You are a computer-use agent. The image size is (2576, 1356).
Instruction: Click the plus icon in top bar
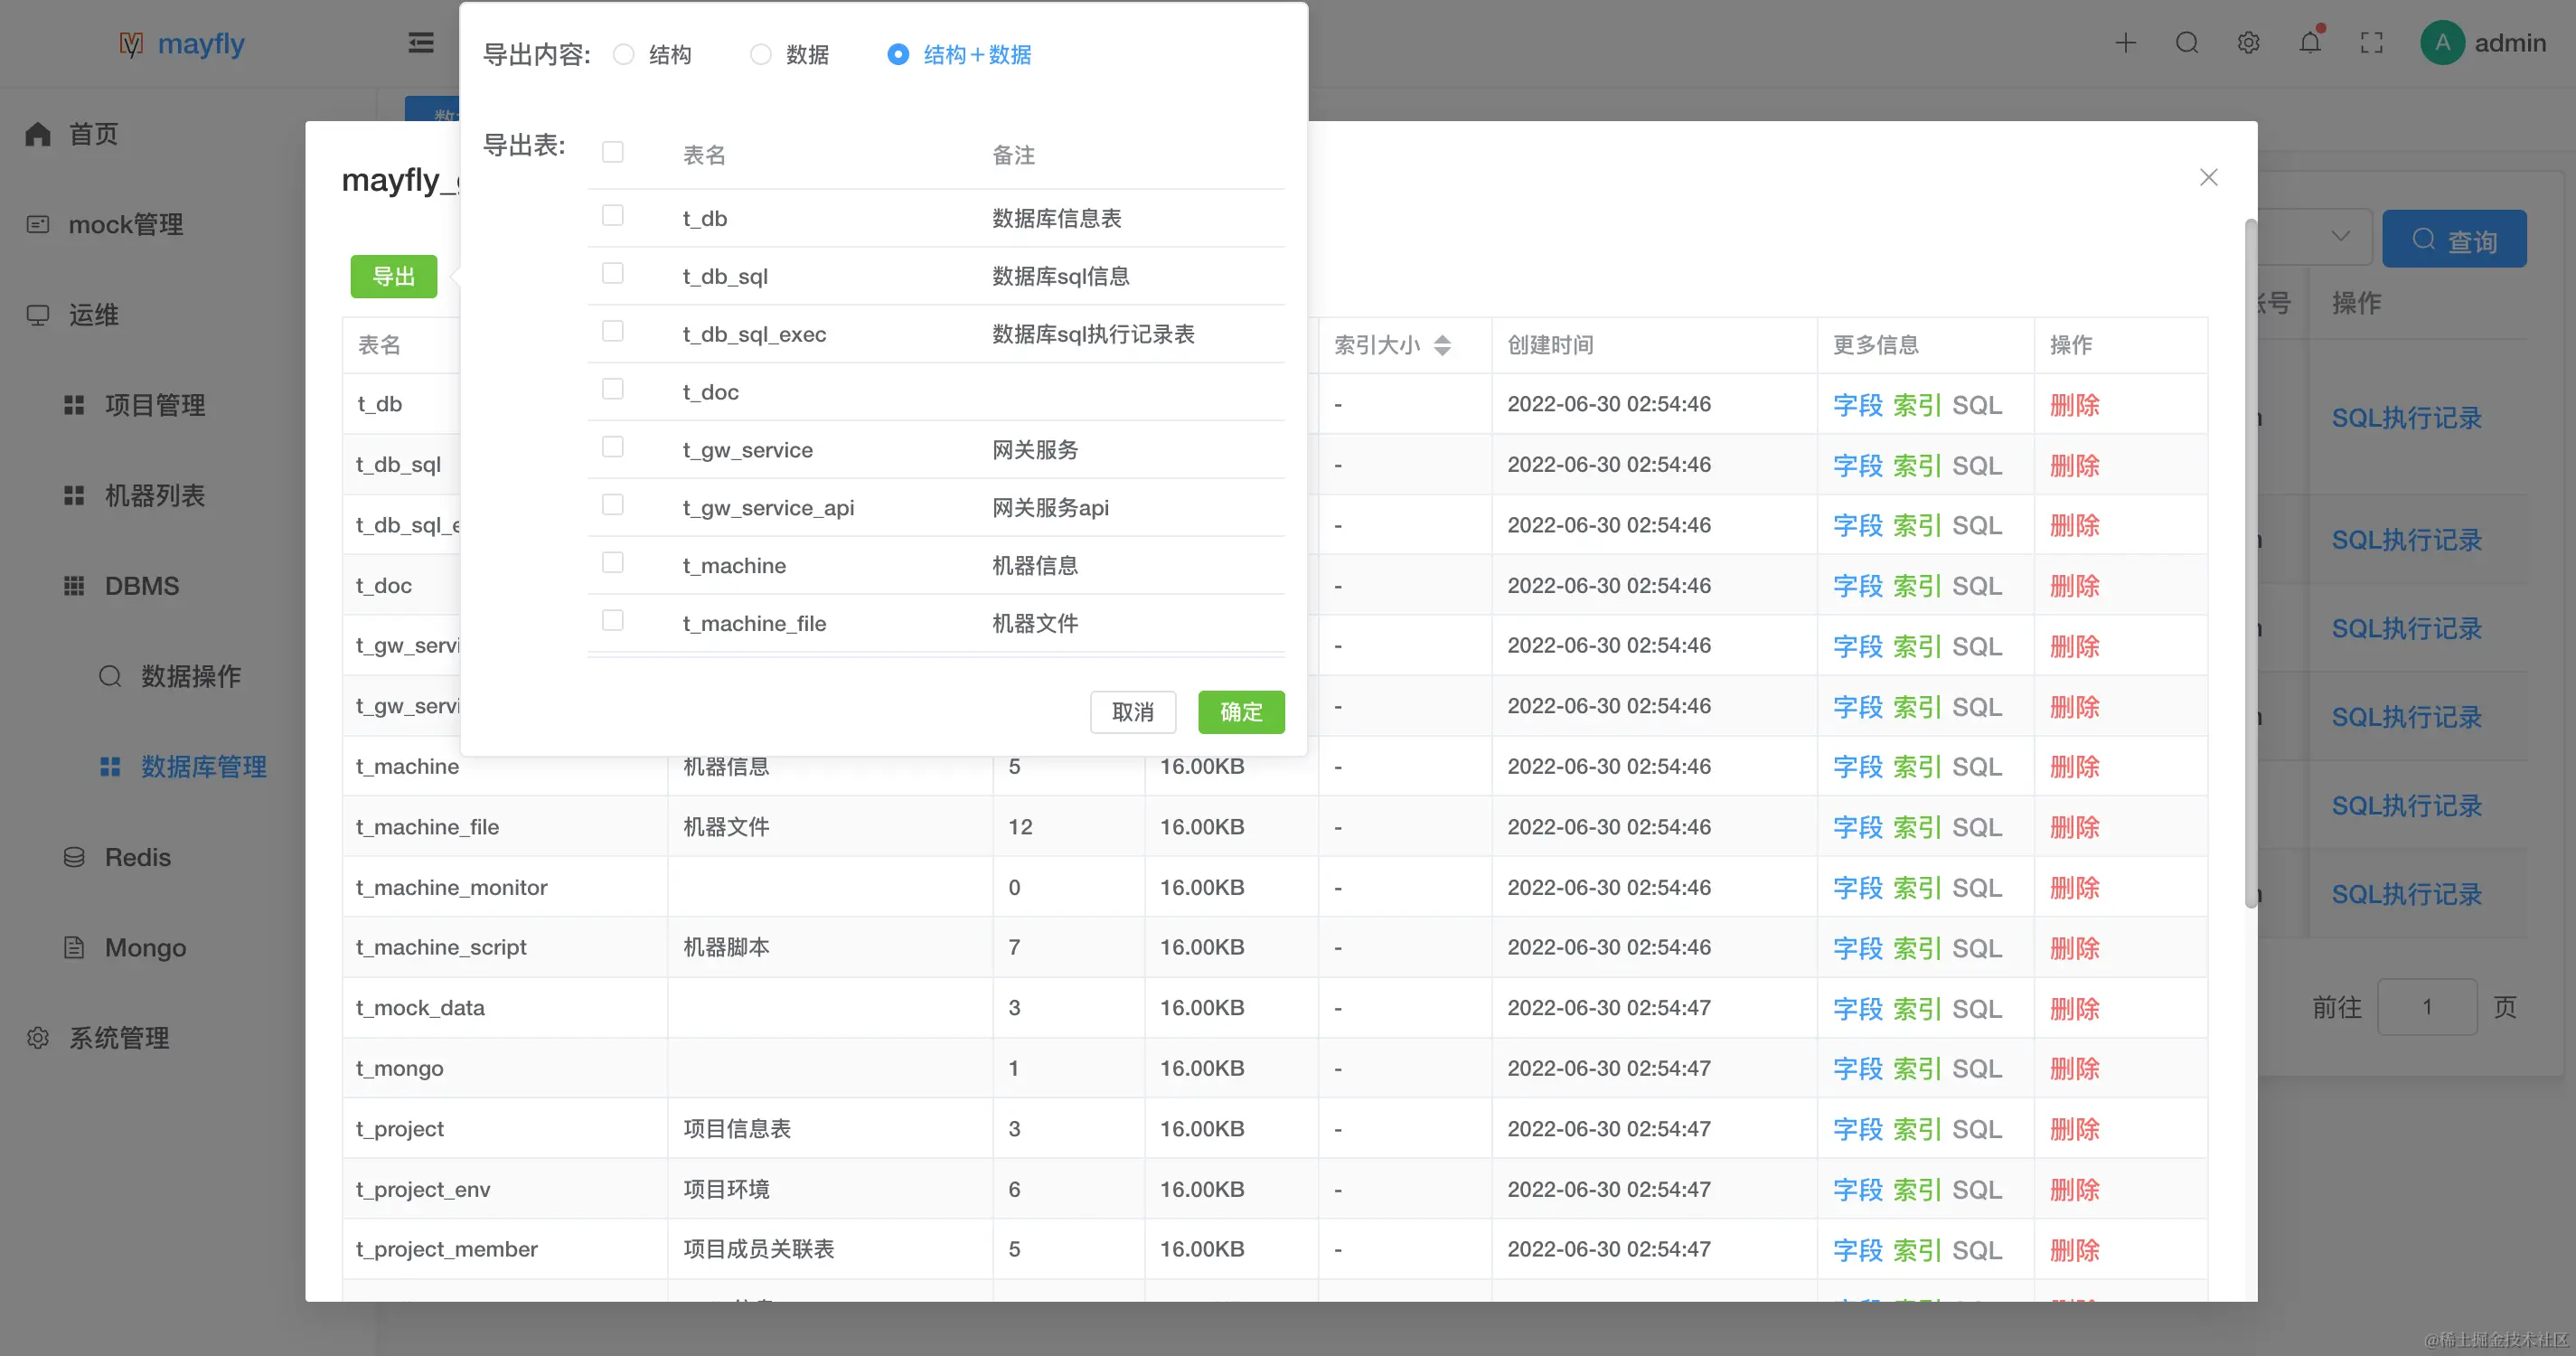2125,43
